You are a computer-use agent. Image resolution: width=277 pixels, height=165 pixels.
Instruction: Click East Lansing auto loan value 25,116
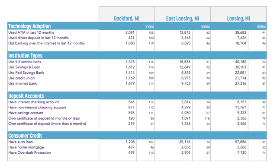tap(185, 142)
